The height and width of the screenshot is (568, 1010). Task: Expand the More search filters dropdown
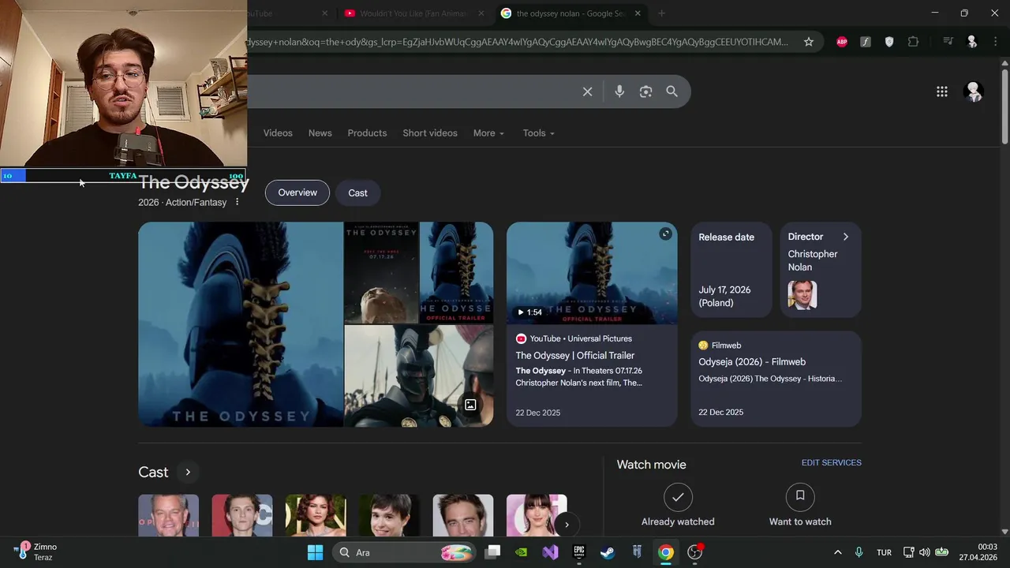[488, 133]
